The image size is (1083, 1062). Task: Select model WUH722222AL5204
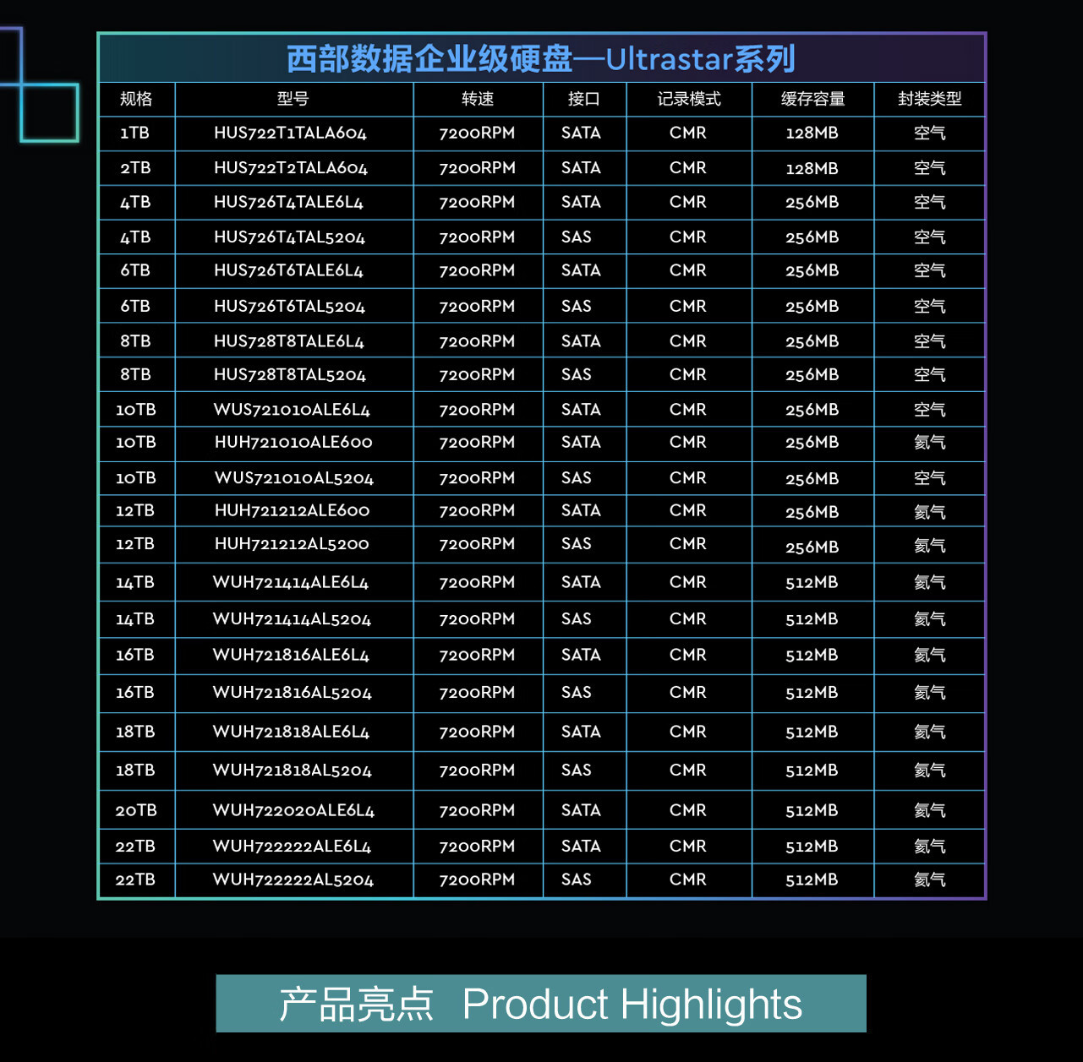293,880
